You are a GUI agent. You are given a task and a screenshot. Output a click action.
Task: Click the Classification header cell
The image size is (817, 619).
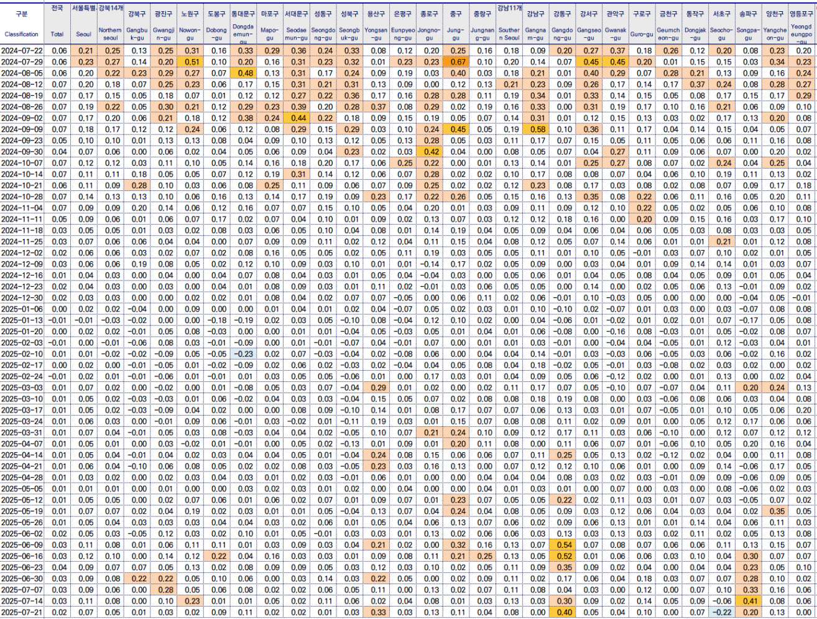tap(22, 34)
